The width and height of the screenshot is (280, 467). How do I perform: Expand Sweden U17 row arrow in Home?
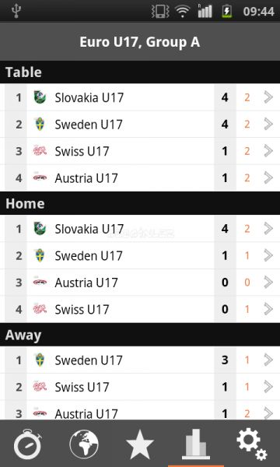tap(268, 255)
